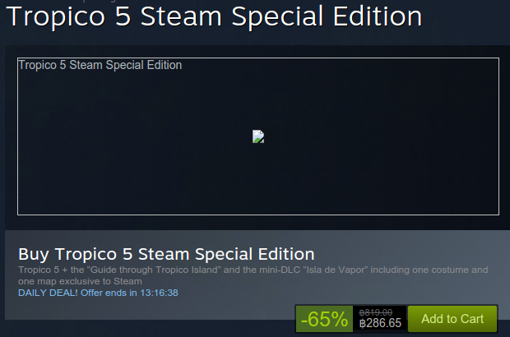510x337 pixels.
Task: Click the offer countdown timer 13:16:38
Action: pos(159,293)
